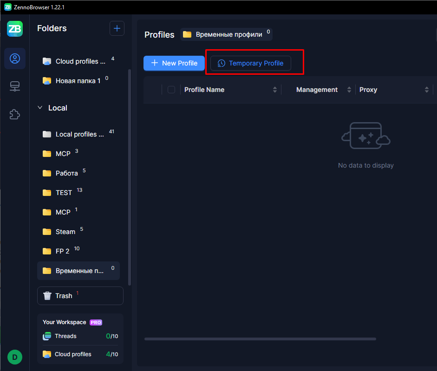The image size is (437, 371).
Task: Select the Временные п... folder in sidebar
Action: (x=78, y=271)
